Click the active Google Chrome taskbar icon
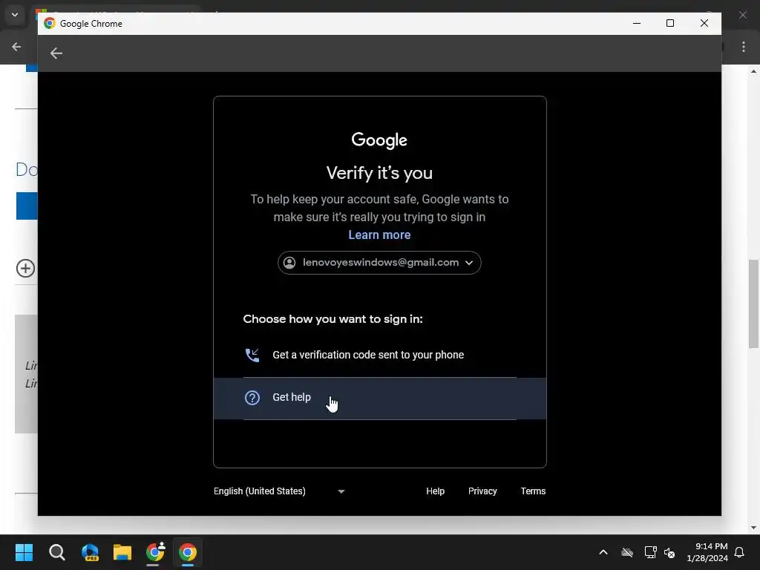760x570 pixels. (x=188, y=552)
